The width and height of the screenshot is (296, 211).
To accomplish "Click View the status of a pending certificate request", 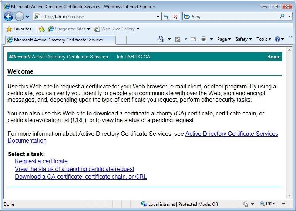I will pos(75,169).
